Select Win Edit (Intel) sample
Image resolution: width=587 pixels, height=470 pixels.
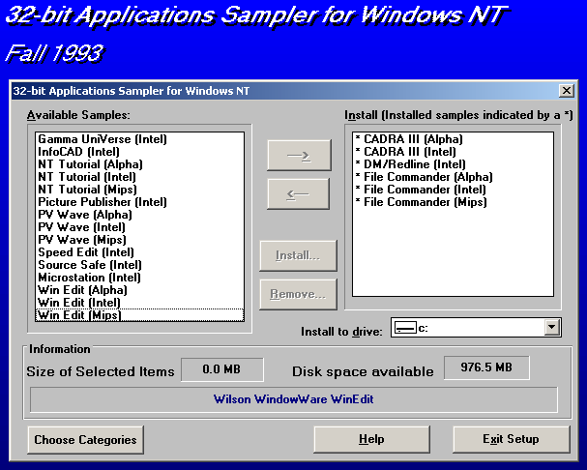(x=139, y=303)
